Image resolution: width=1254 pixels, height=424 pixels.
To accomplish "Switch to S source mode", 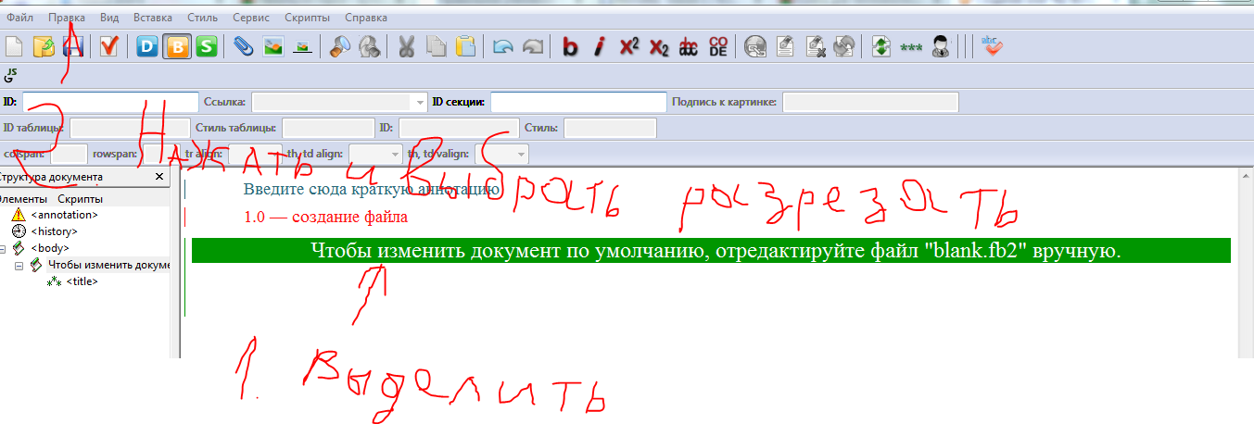I will [x=207, y=46].
